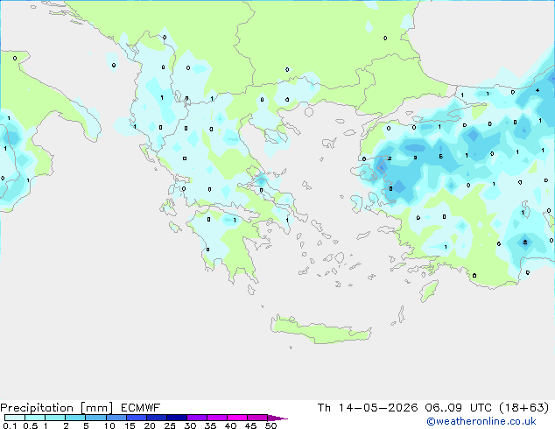Screen dimensions: 555x429
Task: Pick the 15–20 mm legend color swatch
Action: coord(137,418)
